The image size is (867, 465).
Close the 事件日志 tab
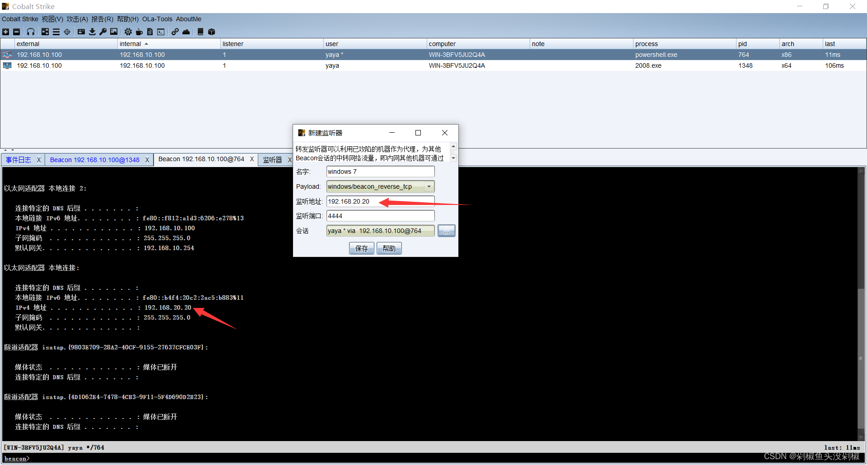(39, 160)
